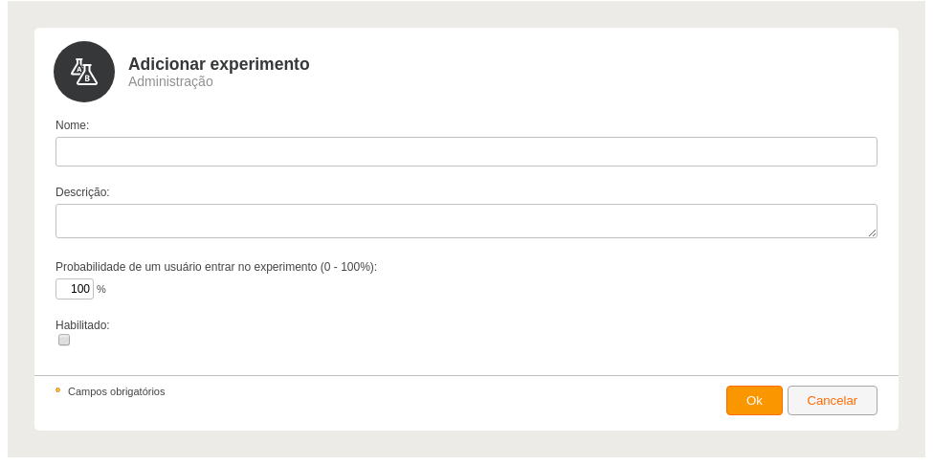Screen dimensions: 933x466
Task: Click the Cancelar button
Action: coord(832,401)
